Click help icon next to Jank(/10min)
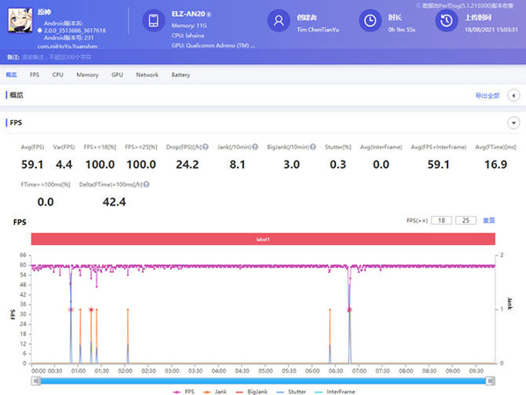The width and height of the screenshot is (526, 395). tap(256, 147)
